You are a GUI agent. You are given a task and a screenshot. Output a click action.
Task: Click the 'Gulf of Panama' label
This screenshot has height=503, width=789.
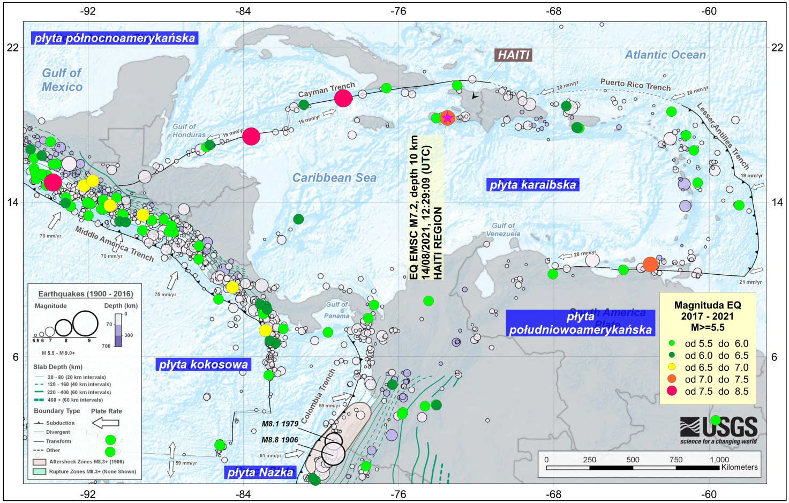coord(337,310)
